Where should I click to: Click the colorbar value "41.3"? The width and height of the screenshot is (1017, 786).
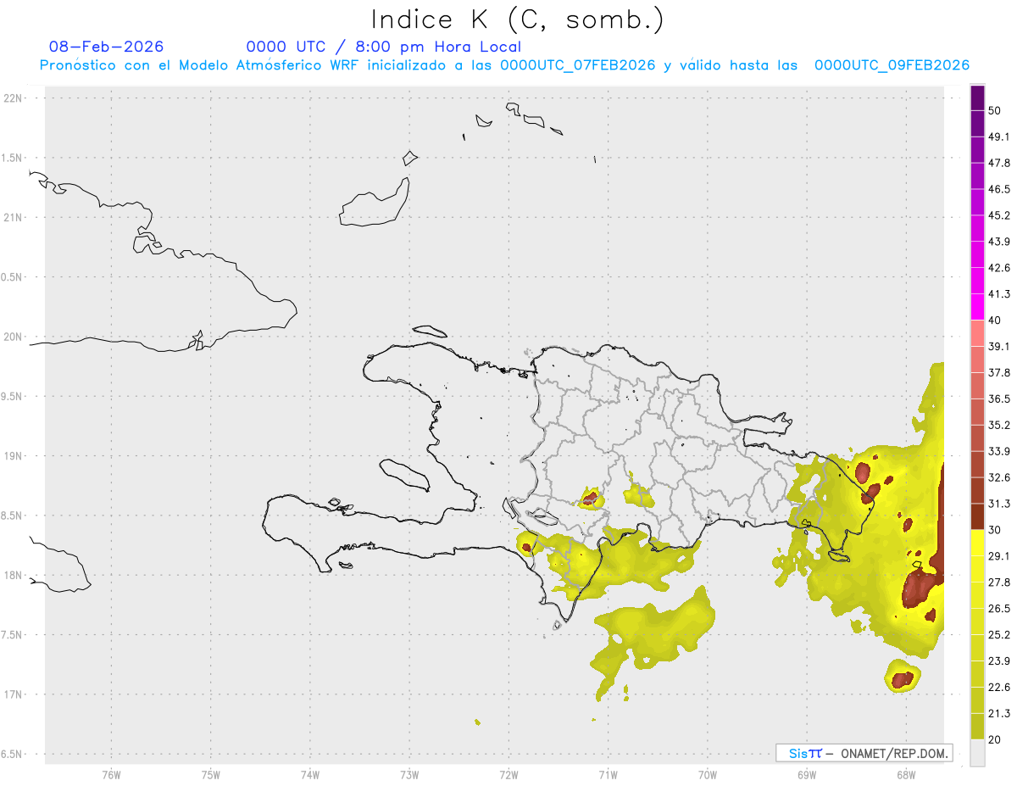point(999,294)
